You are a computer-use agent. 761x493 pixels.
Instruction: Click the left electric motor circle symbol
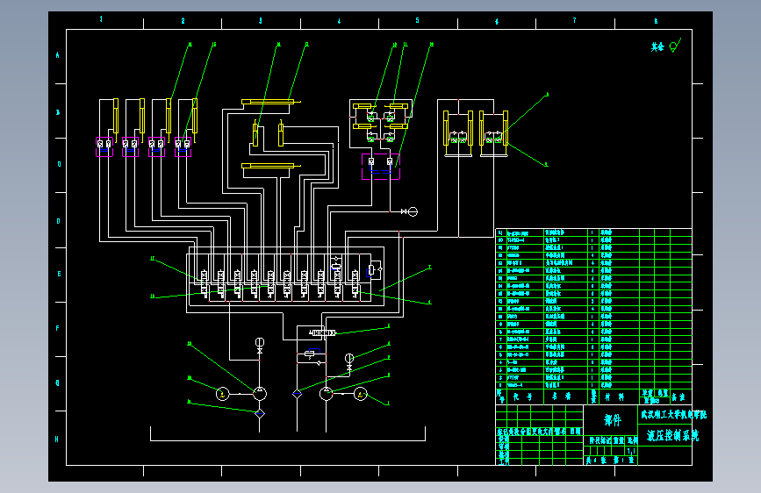[222, 394]
